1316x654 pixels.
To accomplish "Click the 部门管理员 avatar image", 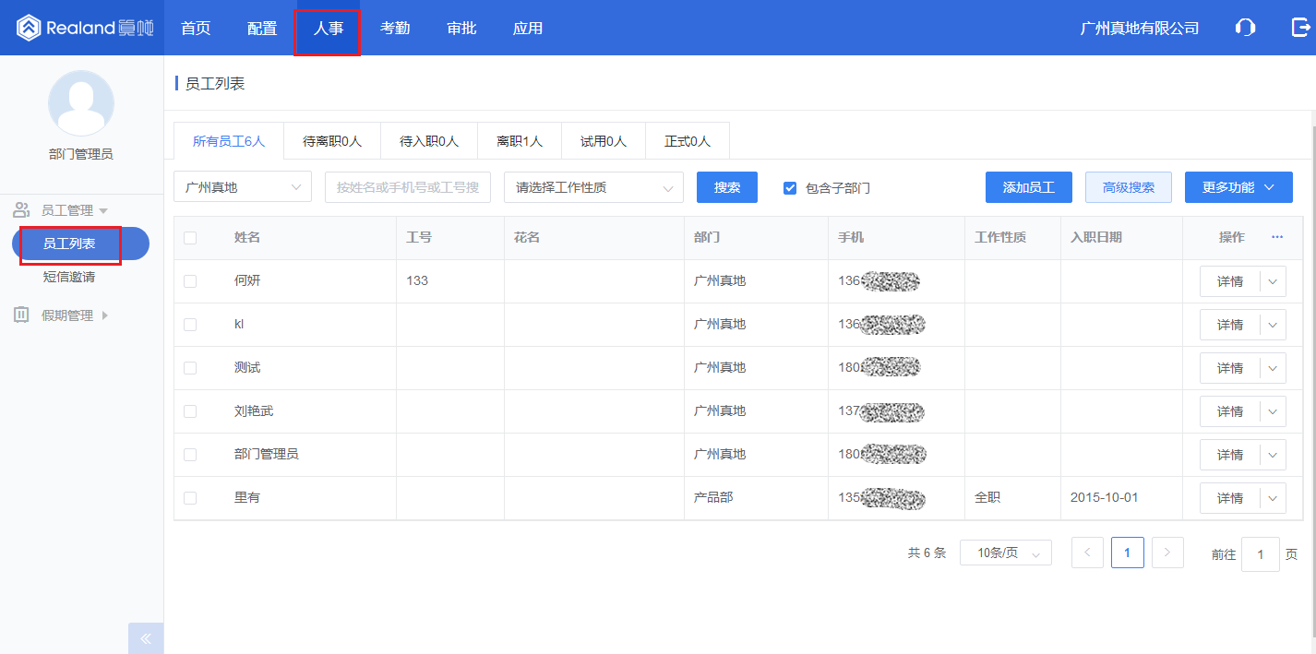I will click(x=80, y=103).
